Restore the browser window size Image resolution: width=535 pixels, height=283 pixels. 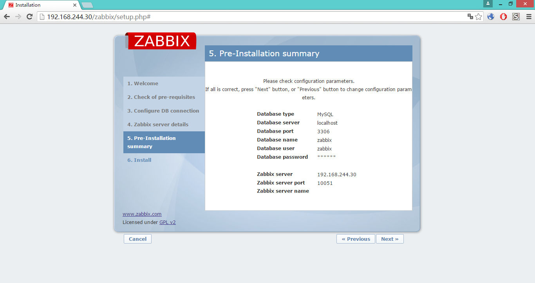click(511, 4)
